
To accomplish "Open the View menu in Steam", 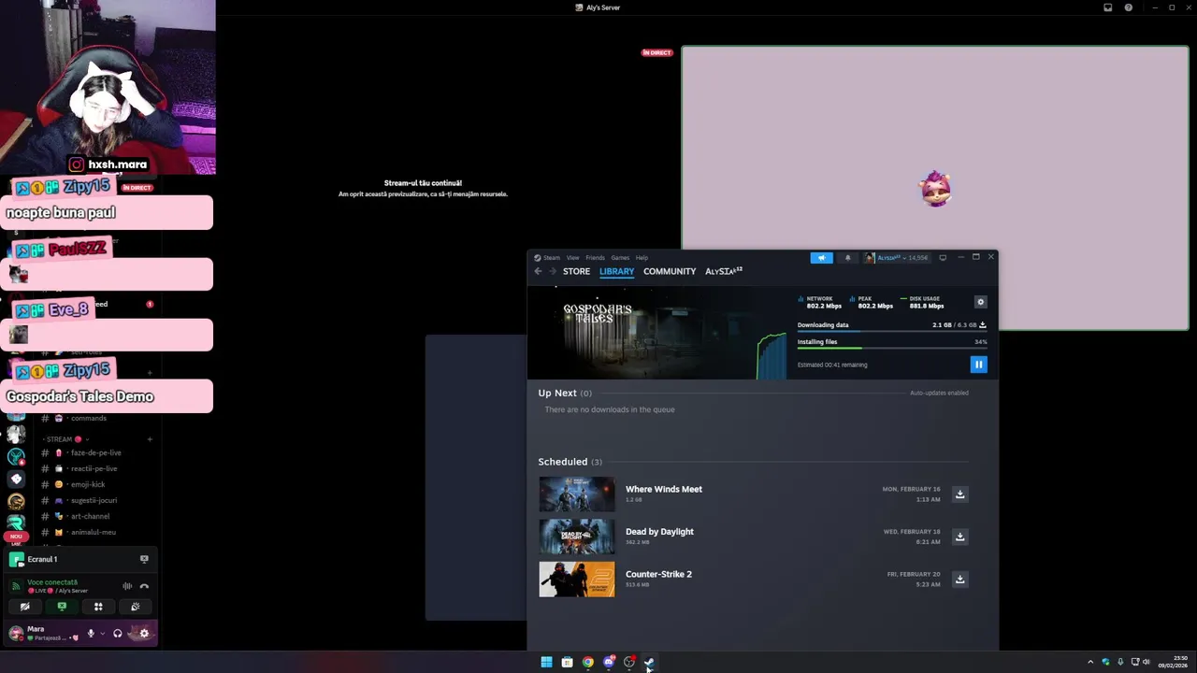I will click(572, 258).
